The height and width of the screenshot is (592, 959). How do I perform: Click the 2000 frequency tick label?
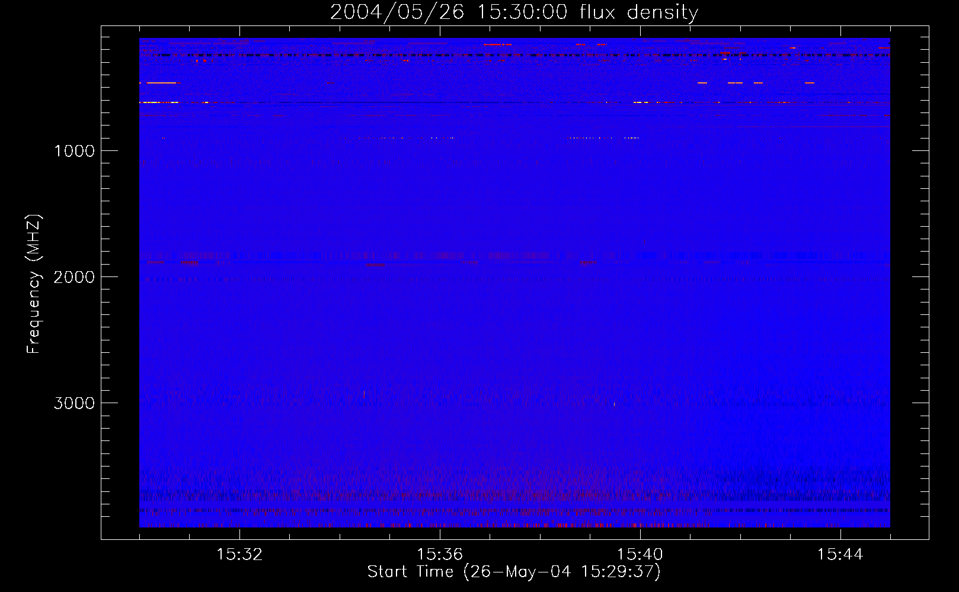(x=74, y=277)
